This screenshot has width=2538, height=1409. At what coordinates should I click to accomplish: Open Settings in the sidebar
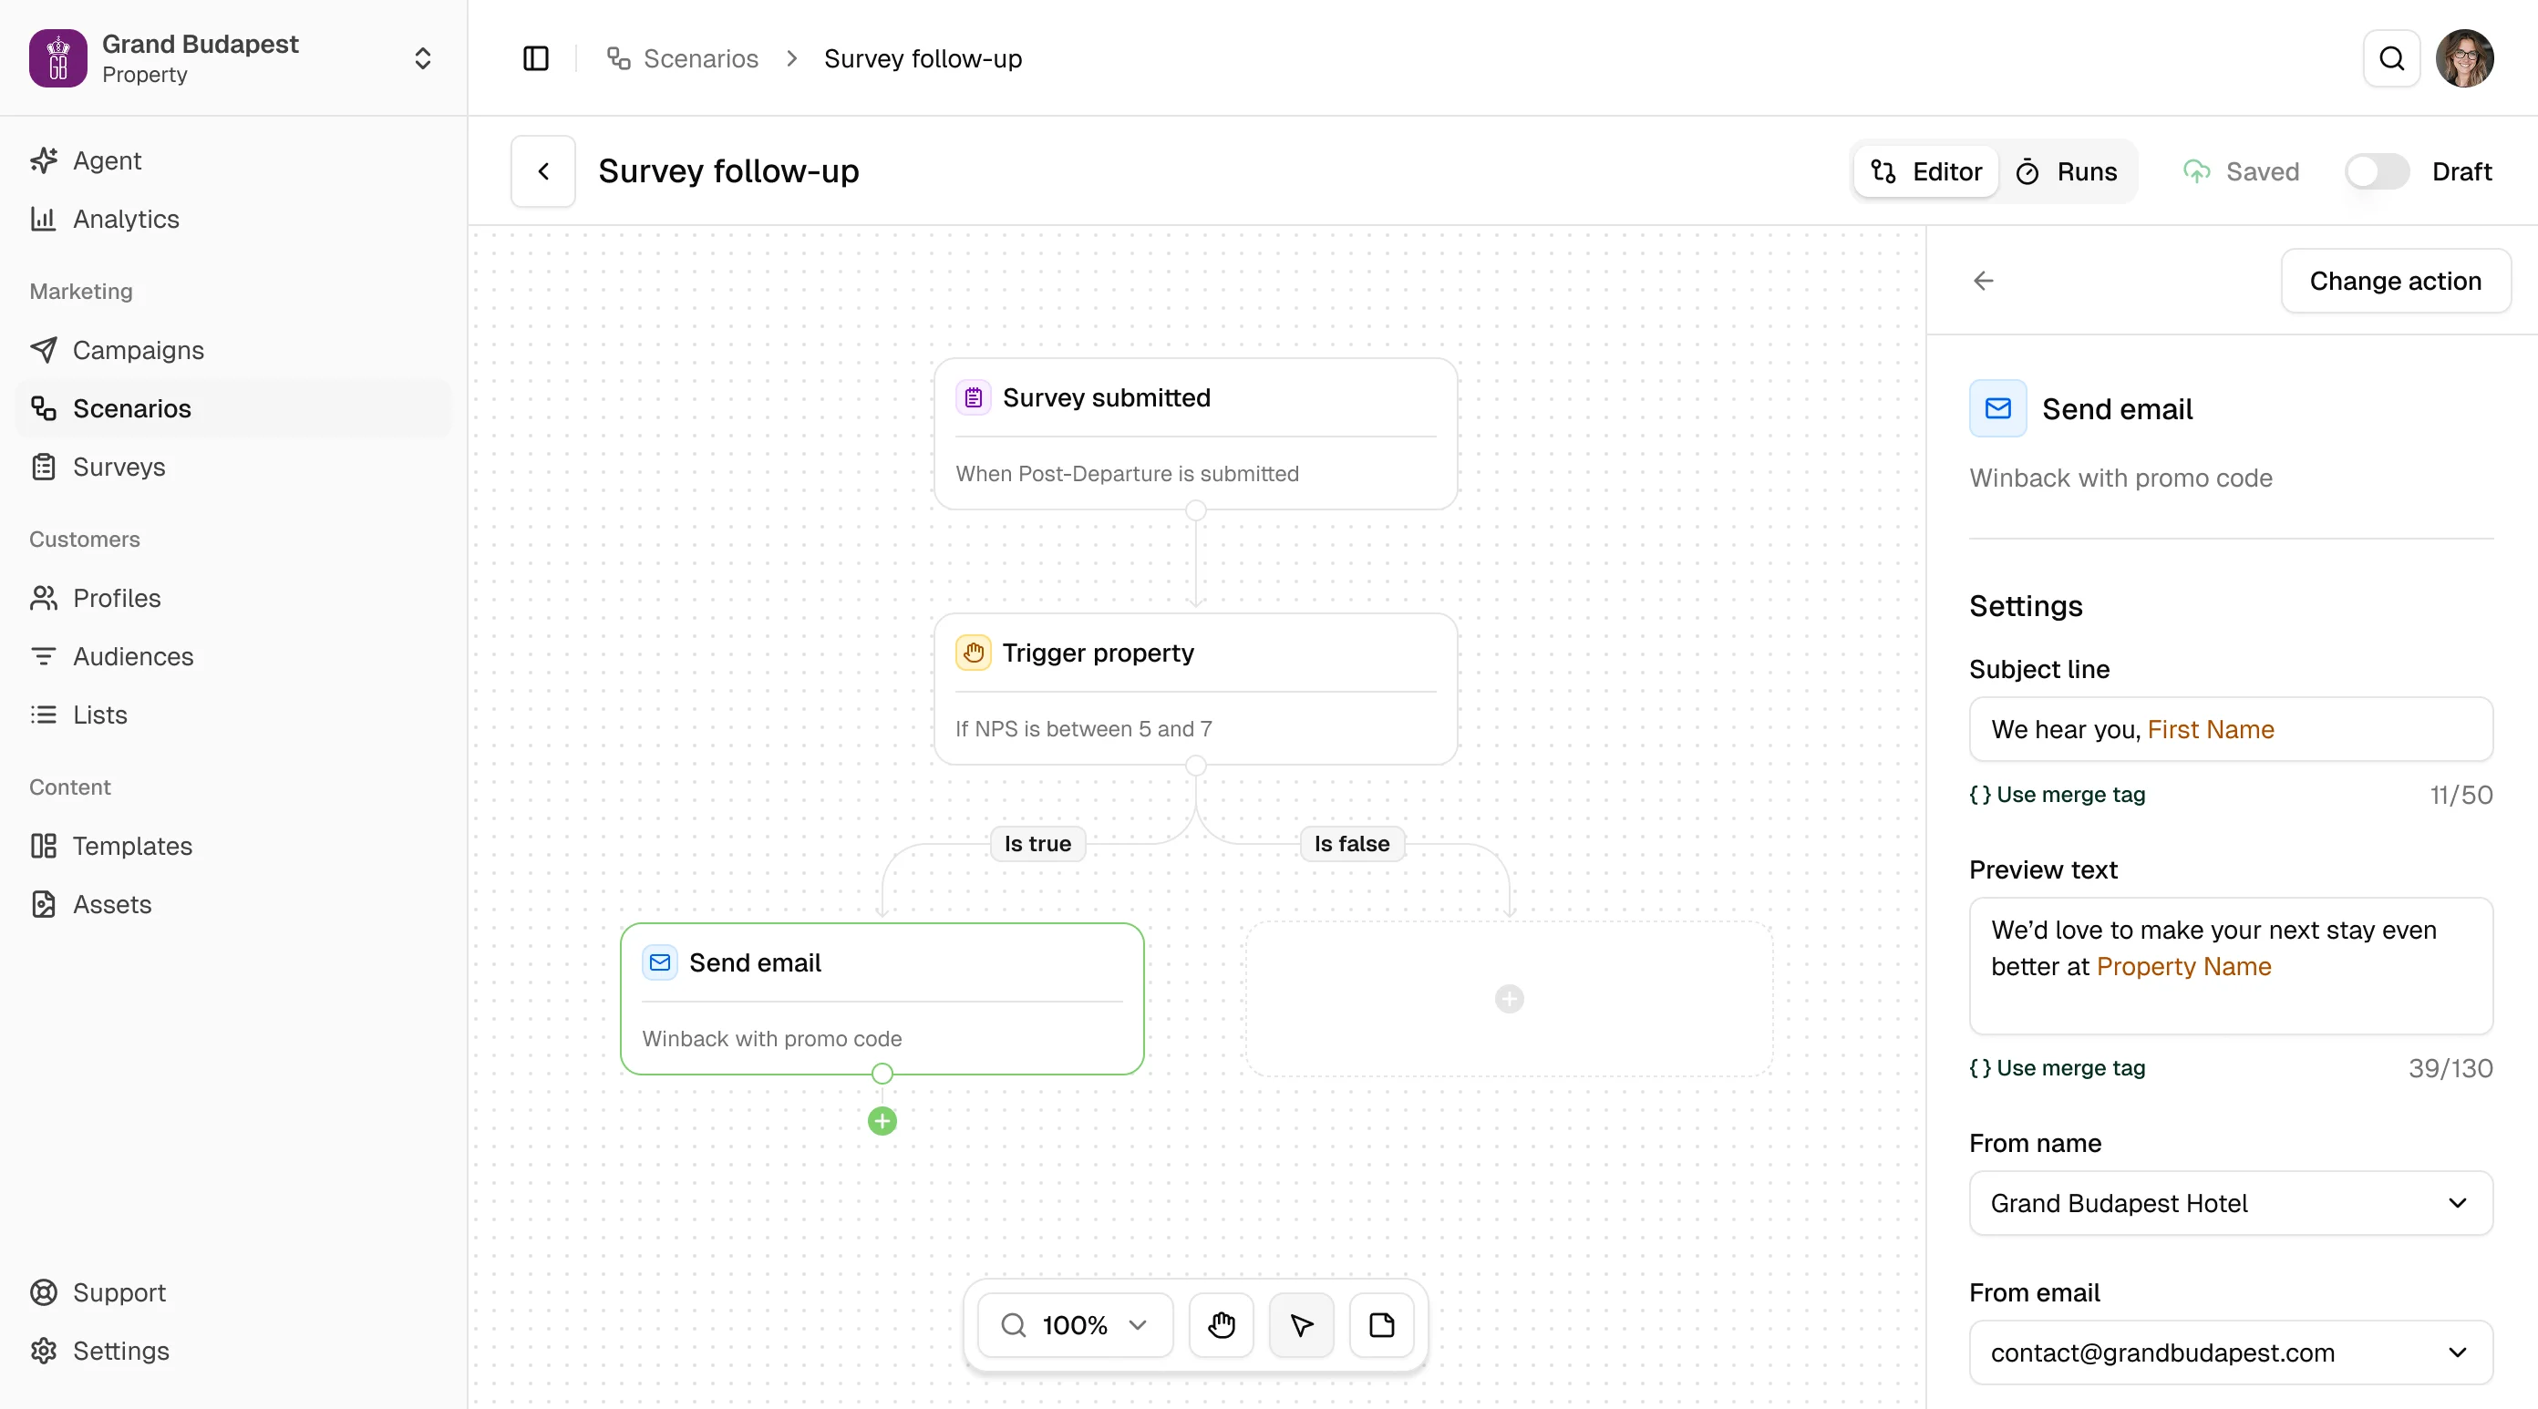(233, 1350)
